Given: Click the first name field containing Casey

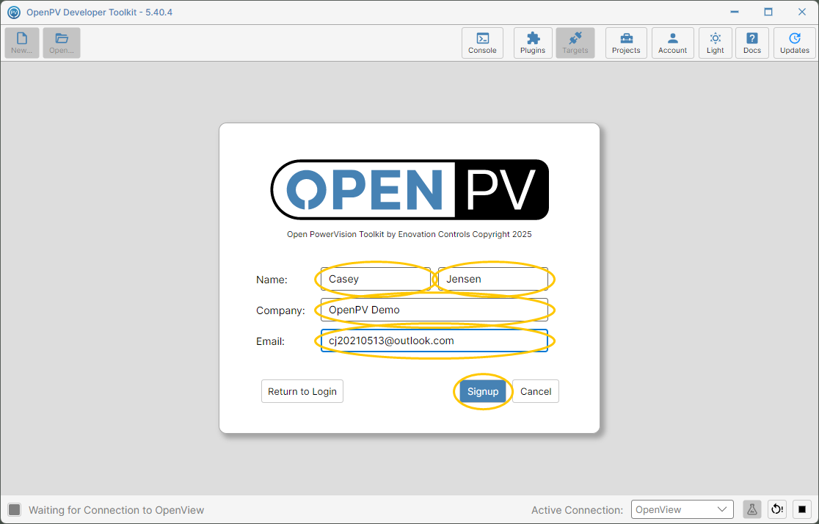Looking at the screenshot, I should (x=376, y=279).
